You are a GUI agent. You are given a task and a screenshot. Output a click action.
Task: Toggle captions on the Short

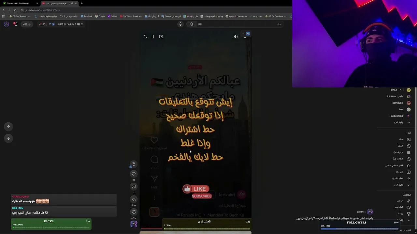pos(161,37)
